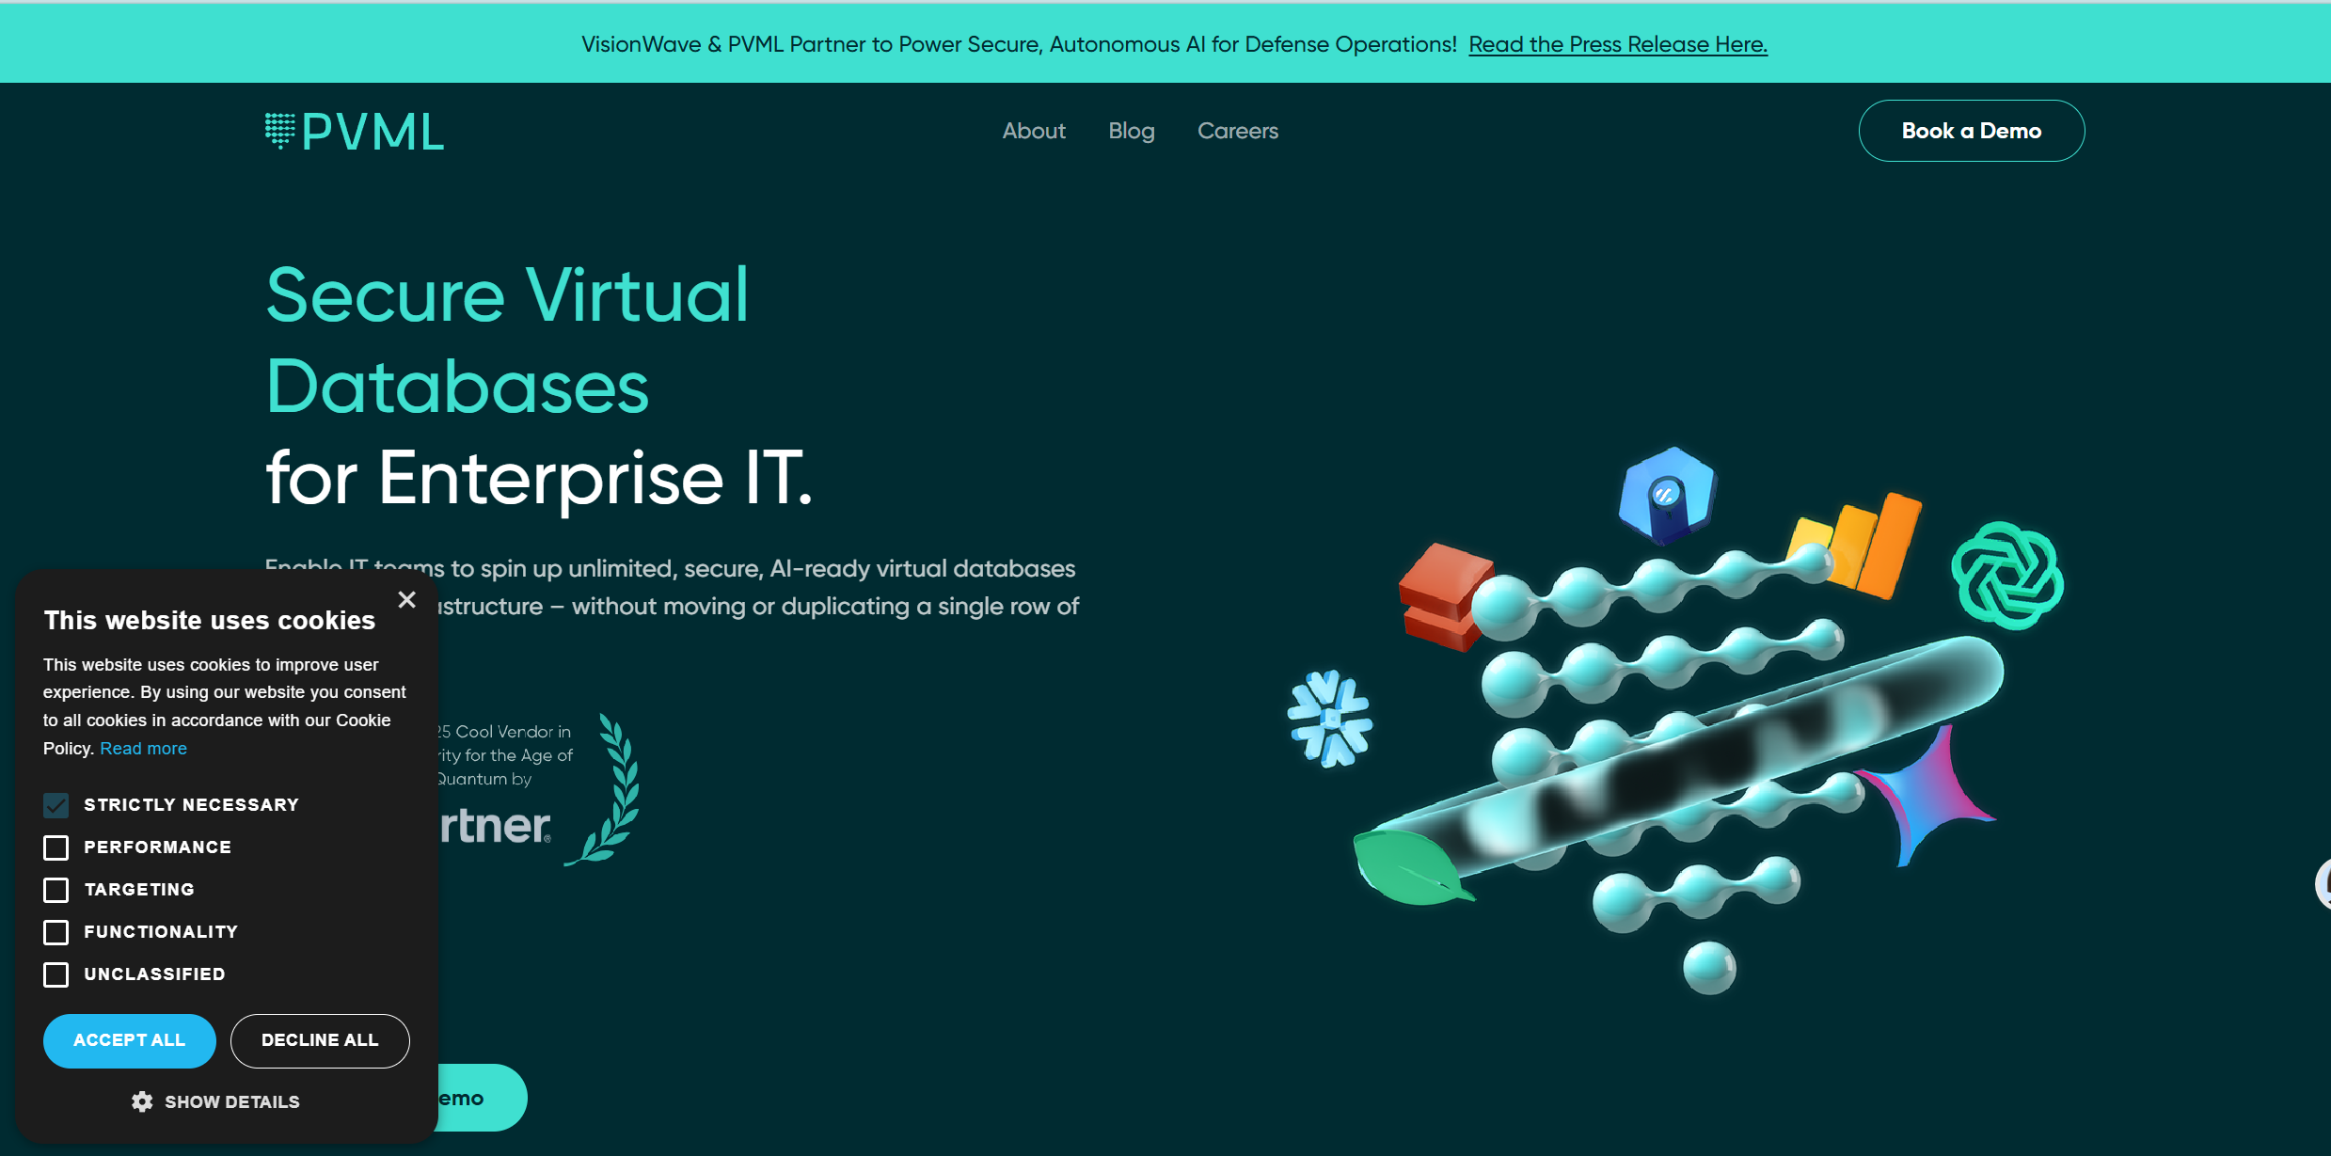The image size is (2331, 1156).
Task: Click 'This website uses cookies' title
Action: (210, 620)
